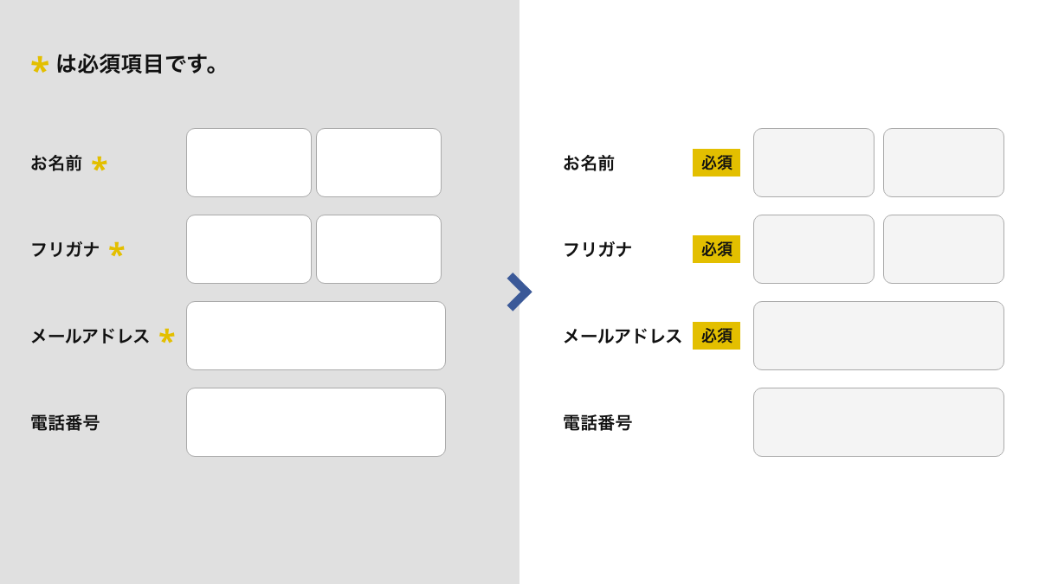Click the 必須 badge next to フリガナ
Image resolution: width=1039 pixels, height=584 pixels.
(716, 249)
